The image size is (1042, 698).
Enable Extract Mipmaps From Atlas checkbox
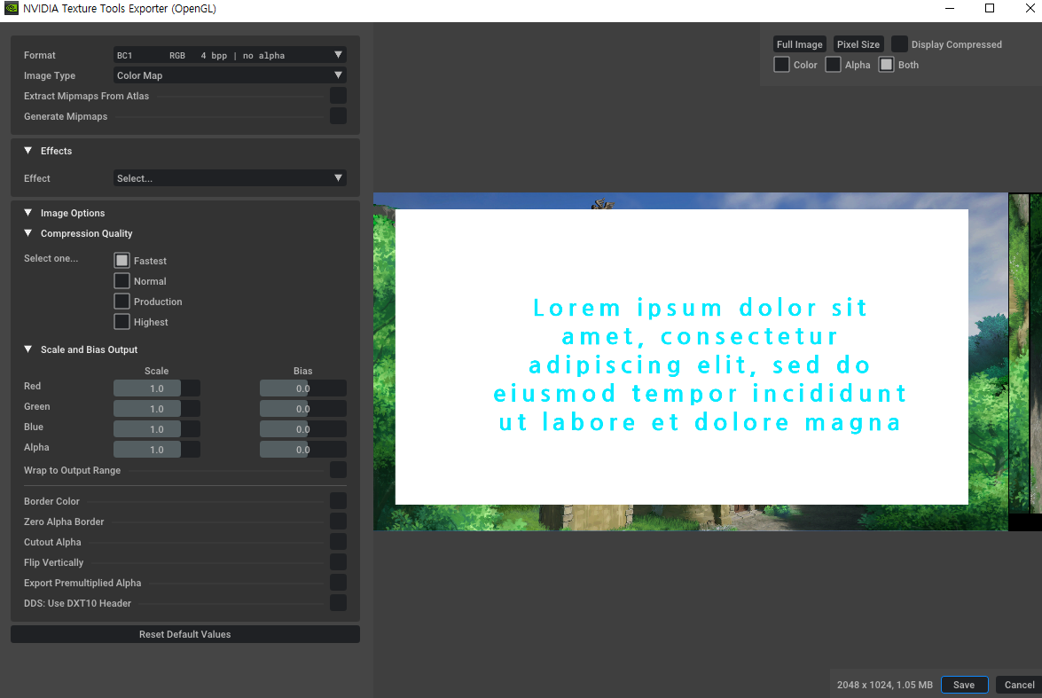[338, 96]
